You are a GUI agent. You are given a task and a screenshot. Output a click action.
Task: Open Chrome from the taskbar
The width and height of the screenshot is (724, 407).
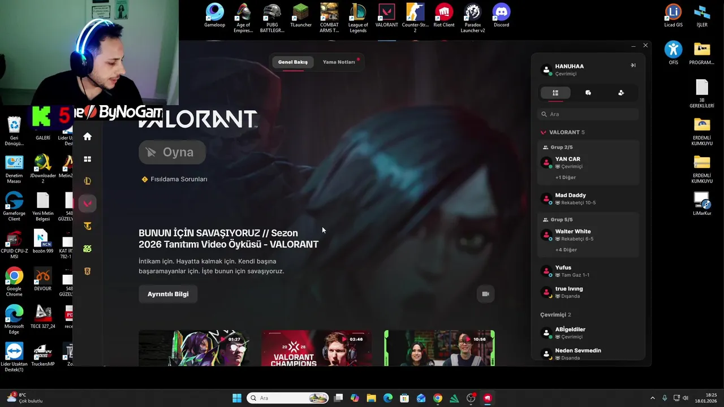tap(438, 398)
